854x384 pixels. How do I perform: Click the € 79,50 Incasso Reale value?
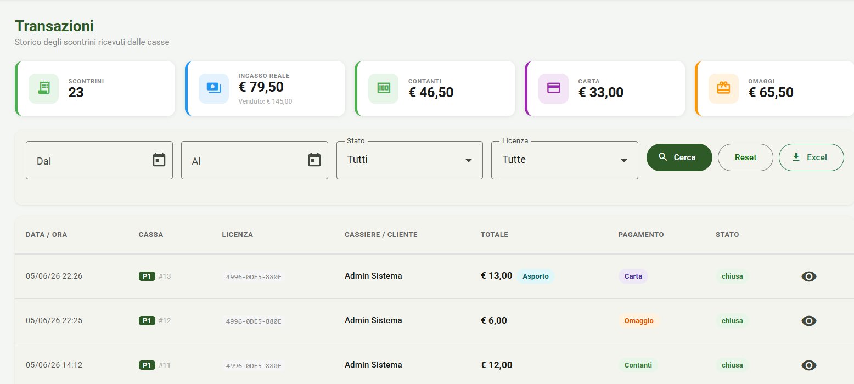tap(261, 87)
